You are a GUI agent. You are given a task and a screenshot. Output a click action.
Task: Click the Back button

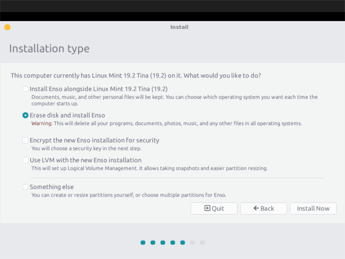pos(264,208)
